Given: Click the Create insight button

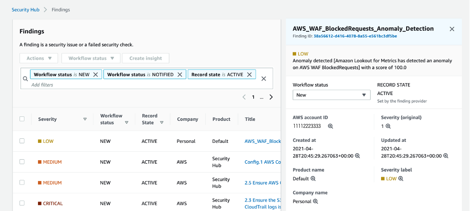Looking at the screenshot, I should pos(146,58).
